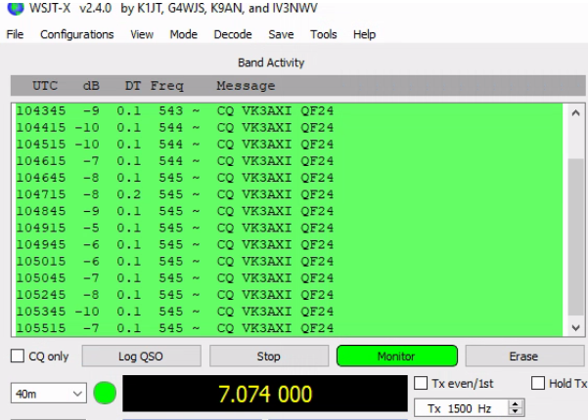Enable the CQ only checkbox

(x=15, y=357)
